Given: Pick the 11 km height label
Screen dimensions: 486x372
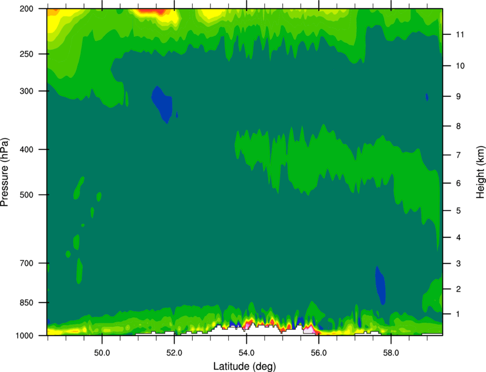Looking at the screenshot, I should coord(460,34).
